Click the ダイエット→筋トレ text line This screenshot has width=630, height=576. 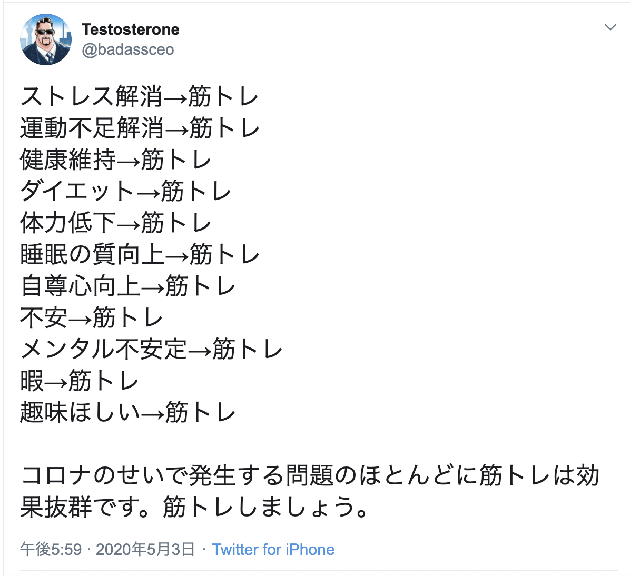tap(126, 191)
